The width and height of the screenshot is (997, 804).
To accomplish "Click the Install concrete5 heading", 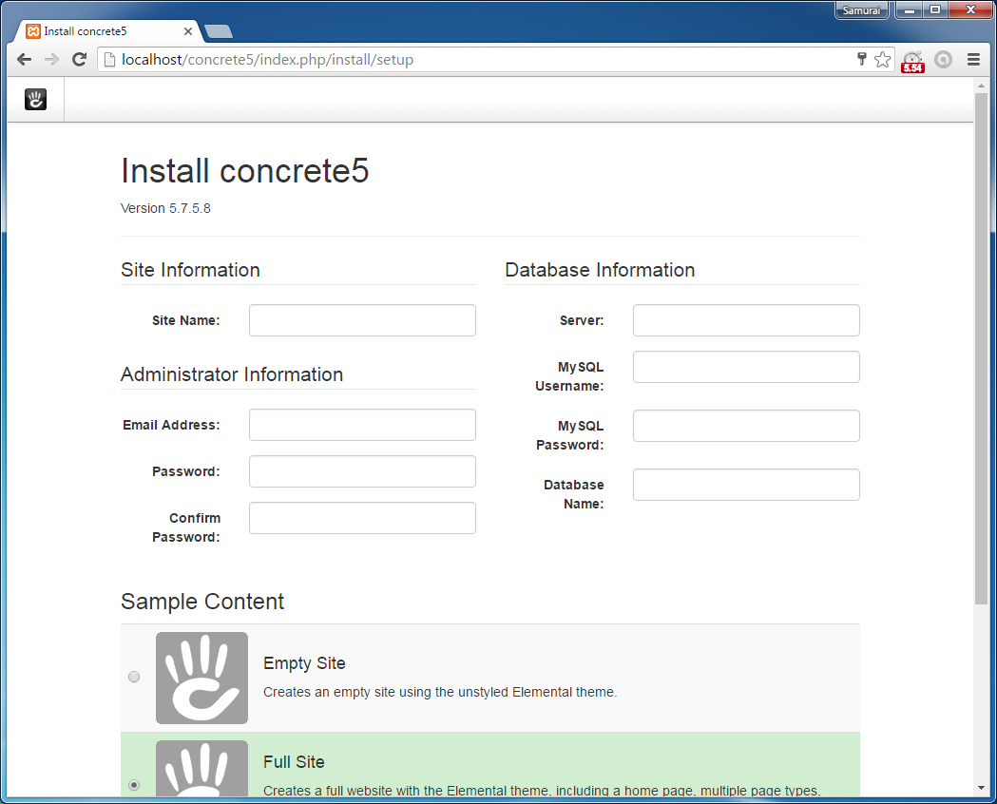I will click(x=245, y=170).
